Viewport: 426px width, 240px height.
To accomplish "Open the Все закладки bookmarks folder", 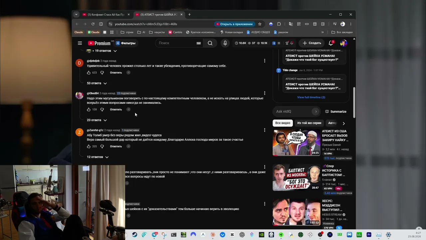I will [342, 32].
